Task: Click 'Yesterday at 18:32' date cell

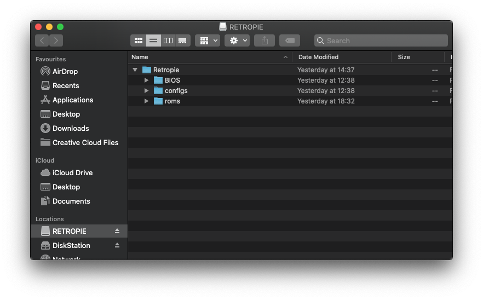Action: coord(326,101)
